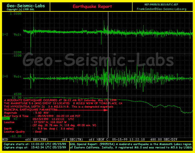The height and width of the screenshot is (153, 195).
Task: Click the -60.00 scale value
Action: coord(16,136)
